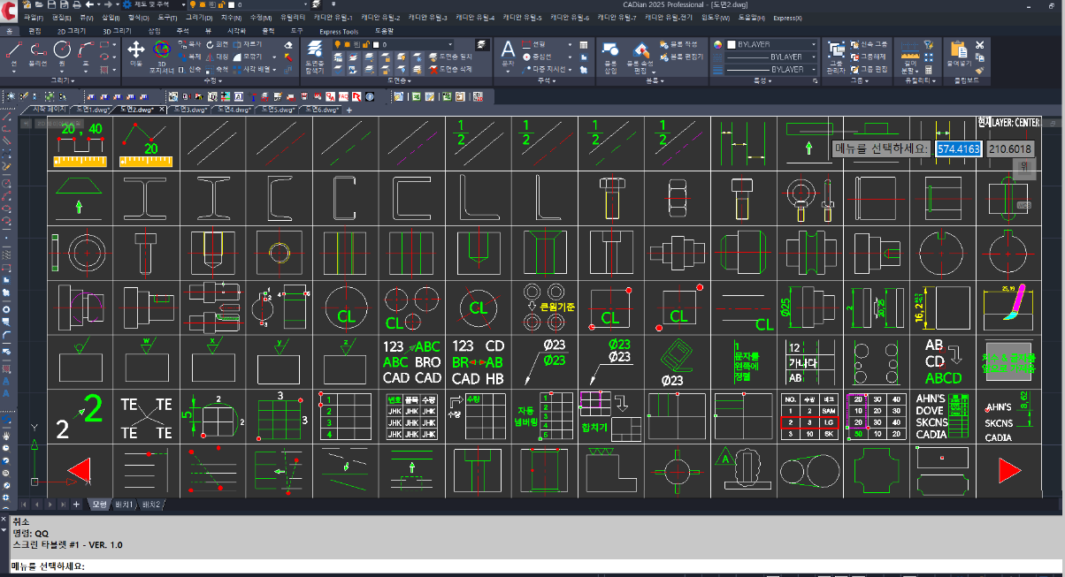Viewport: 1065px width, 577px height.
Task: Click the 붙여넣기 paste icon
Action: click(958, 52)
